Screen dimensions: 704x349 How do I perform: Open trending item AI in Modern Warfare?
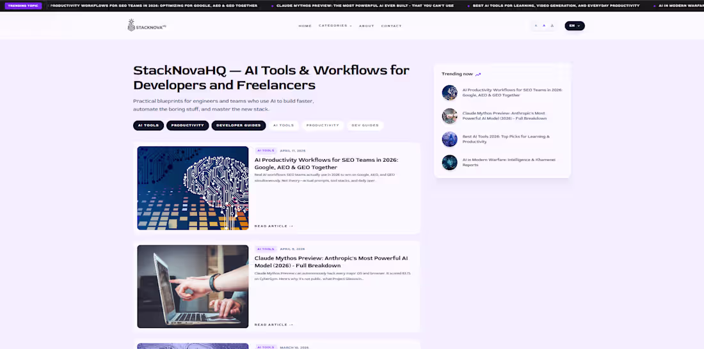point(509,162)
